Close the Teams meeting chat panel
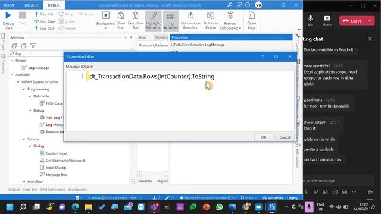Image resolution: width=381 pixels, height=214 pixels. (x=370, y=39)
